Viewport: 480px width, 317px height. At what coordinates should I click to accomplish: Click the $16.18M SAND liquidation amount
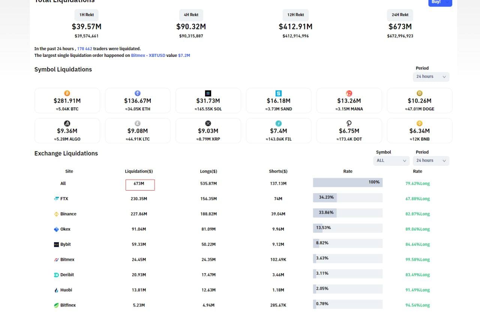tap(279, 101)
